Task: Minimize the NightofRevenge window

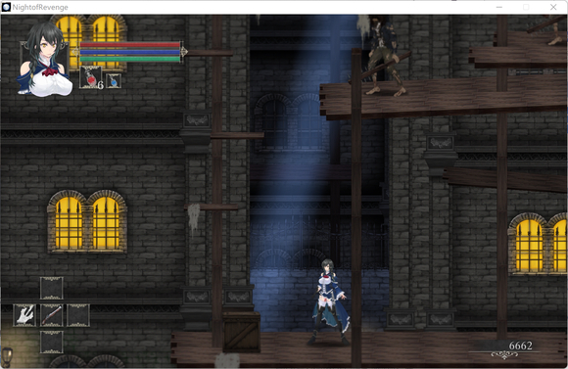Action: [x=499, y=7]
